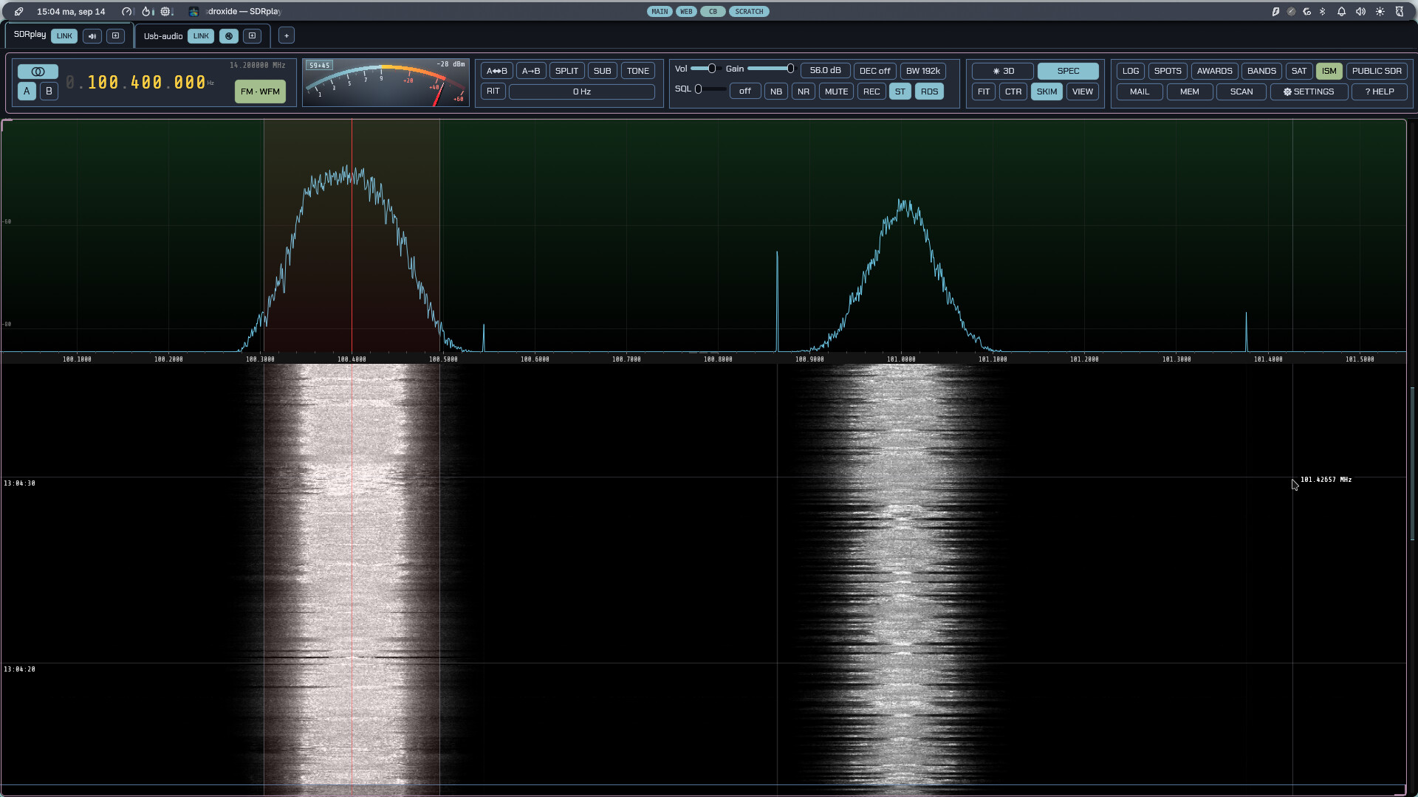Click the PUBLIC SDR button
This screenshot has height=797, width=1418.
pyautogui.click(x=1377, y=71)
